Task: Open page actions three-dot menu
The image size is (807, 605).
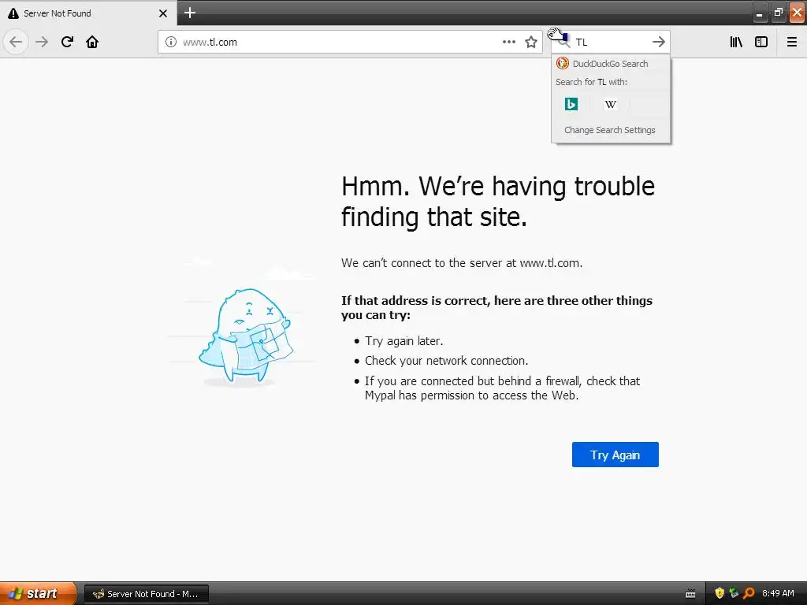Action: pos(508,42)
